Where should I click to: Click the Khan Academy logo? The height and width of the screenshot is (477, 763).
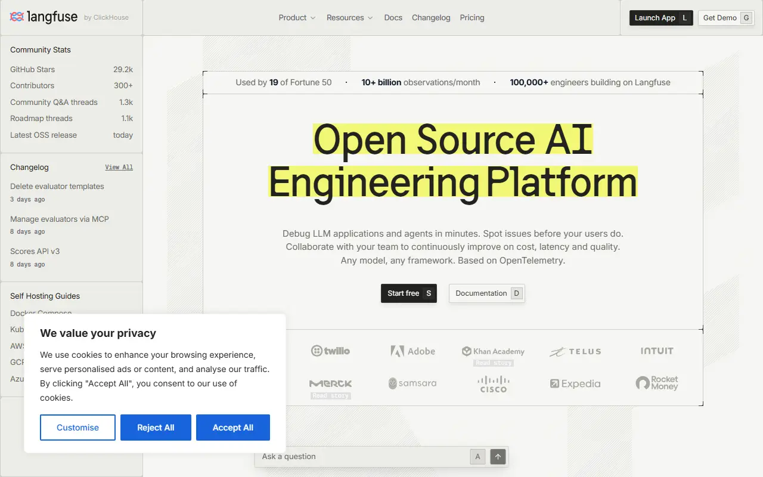coord(493,351)
